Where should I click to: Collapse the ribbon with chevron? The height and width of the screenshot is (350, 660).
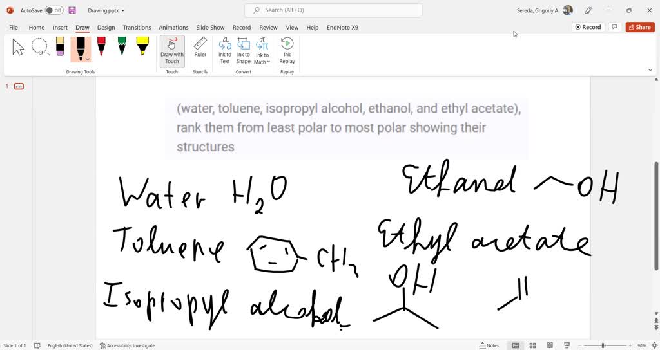point(650,70)
